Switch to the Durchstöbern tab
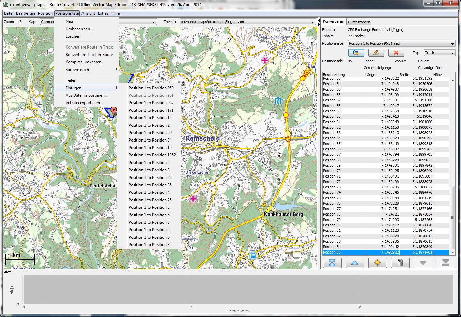Screen dimensions: 461x317 (x=359, y=22)
